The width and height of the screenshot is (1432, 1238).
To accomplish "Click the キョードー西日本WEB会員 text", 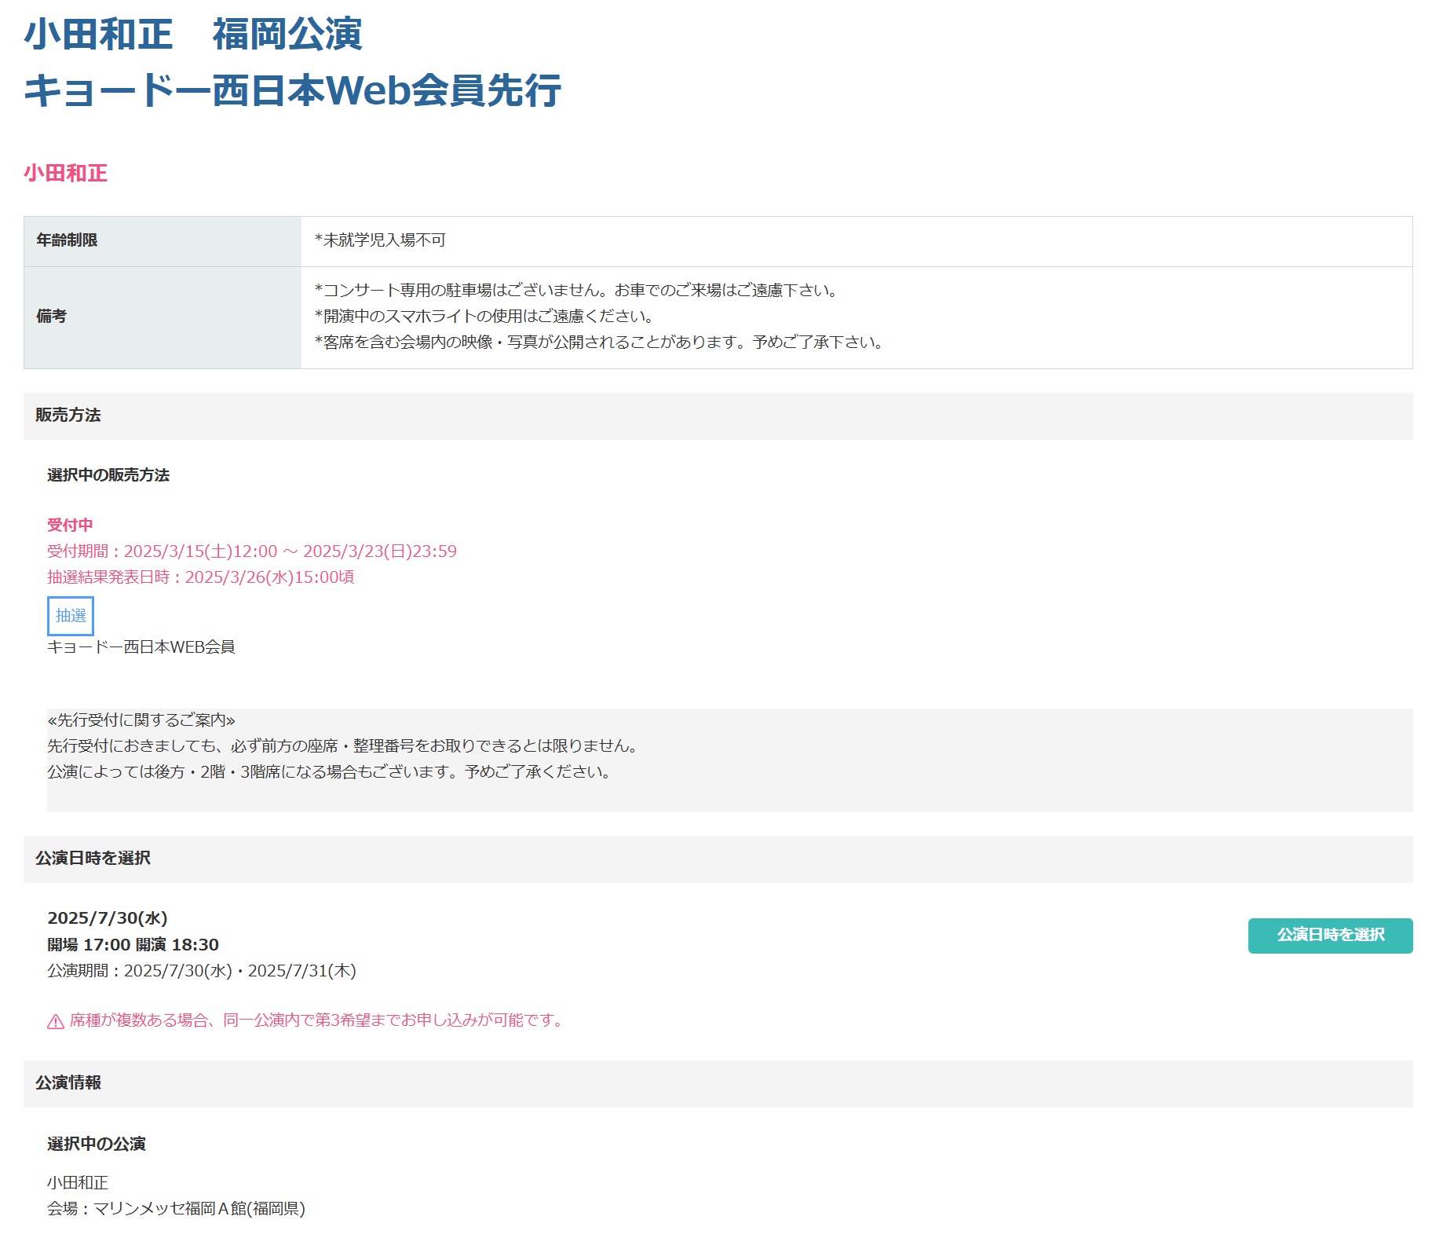I will (x=141, y=647).
